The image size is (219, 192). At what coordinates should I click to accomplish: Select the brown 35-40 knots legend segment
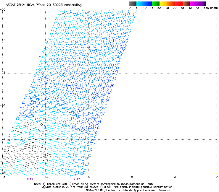pos(186,4)
